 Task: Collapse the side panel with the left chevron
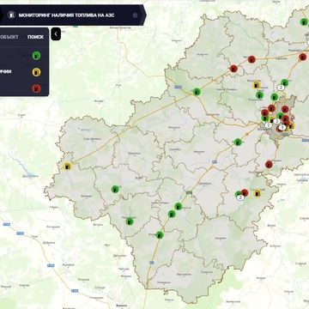click(56, 34)
